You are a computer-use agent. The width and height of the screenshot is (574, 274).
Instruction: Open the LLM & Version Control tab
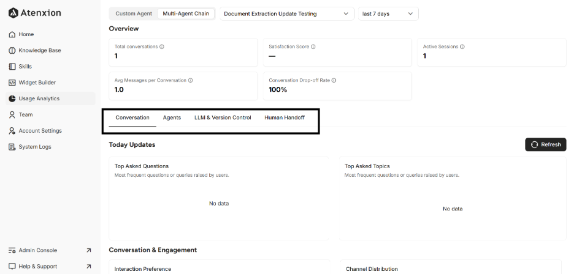pos(223,117)
